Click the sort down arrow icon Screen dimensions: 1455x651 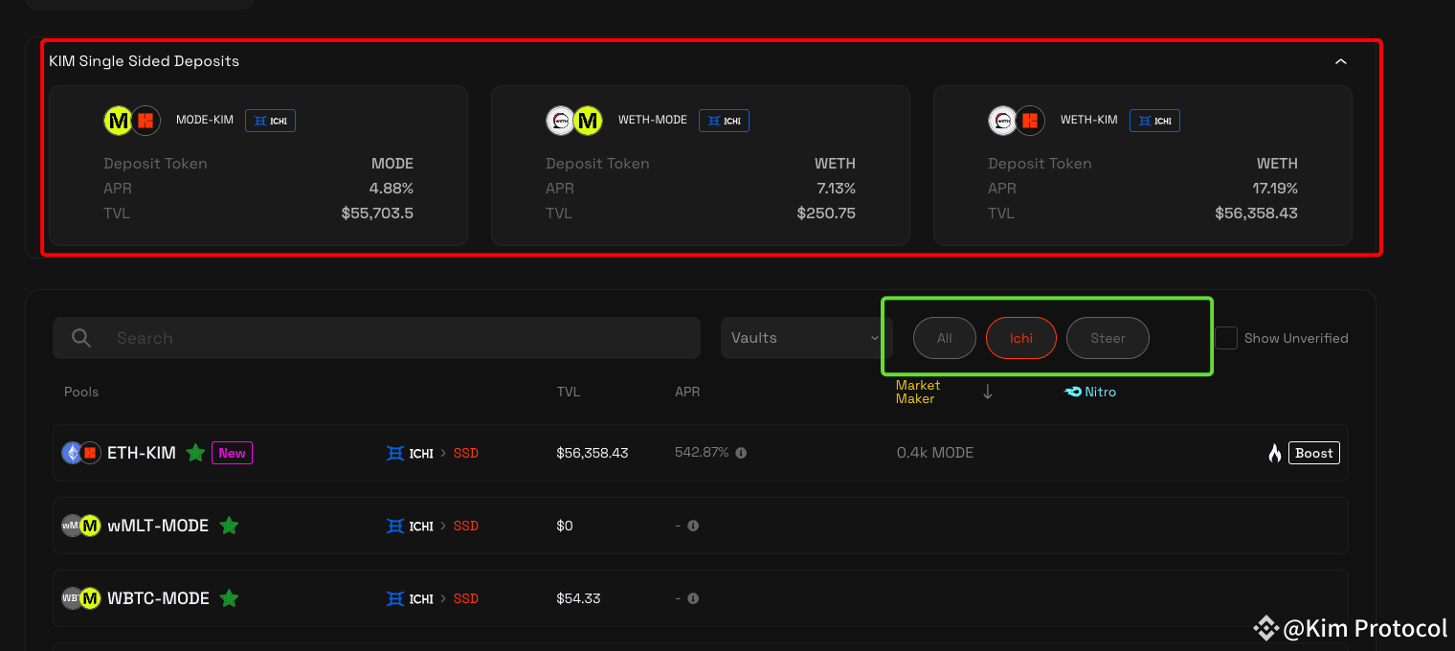pos(988,392)
